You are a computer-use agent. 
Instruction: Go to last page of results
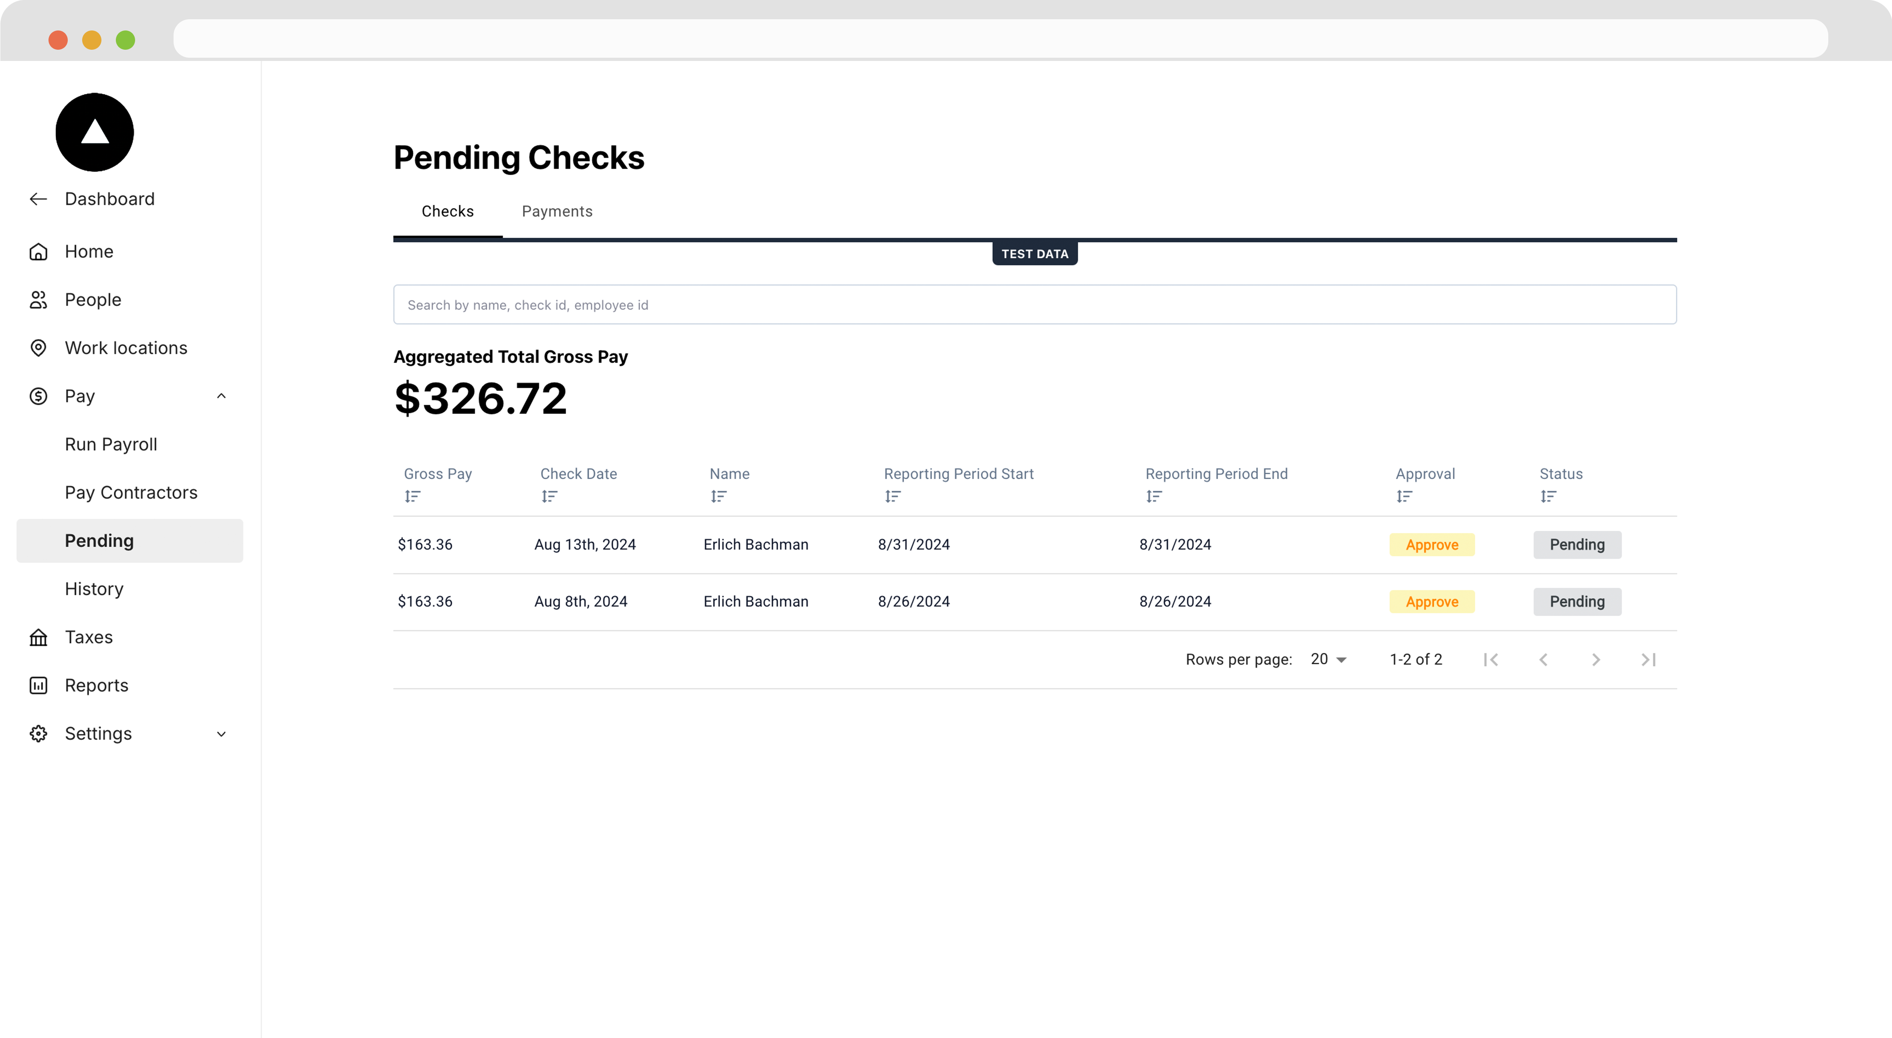coord(1649,660)
